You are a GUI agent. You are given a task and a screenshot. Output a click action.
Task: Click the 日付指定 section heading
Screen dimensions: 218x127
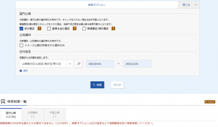coord(25,52)
